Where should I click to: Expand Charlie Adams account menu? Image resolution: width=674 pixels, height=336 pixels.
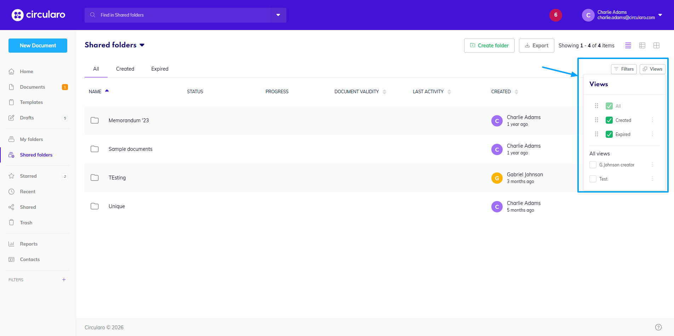tap(660, 15)
